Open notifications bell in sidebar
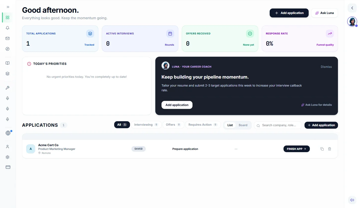This screenshot has width=360, height=208. pyautogui.click(x=7, y=28)
